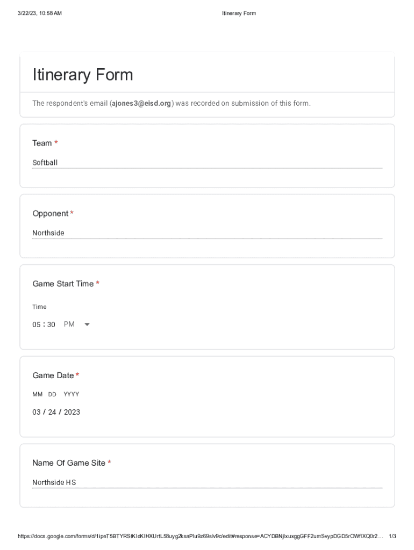Click the Team field containing Softball
This screenshot has height=550, width=414.
click(207, 163)
